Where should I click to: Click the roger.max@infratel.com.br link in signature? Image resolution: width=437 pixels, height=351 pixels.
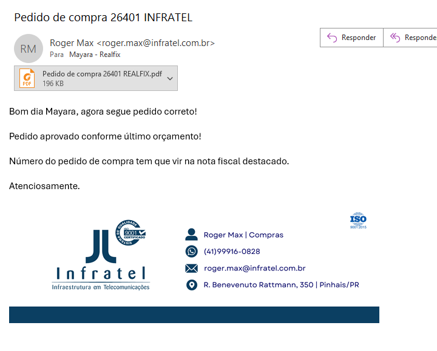coord(254,269)
